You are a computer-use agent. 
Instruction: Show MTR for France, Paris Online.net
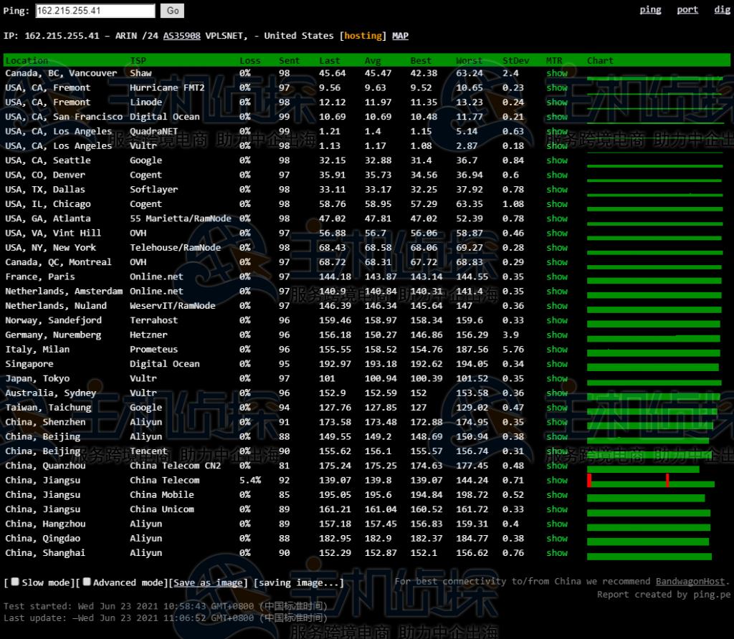point(556,277)
